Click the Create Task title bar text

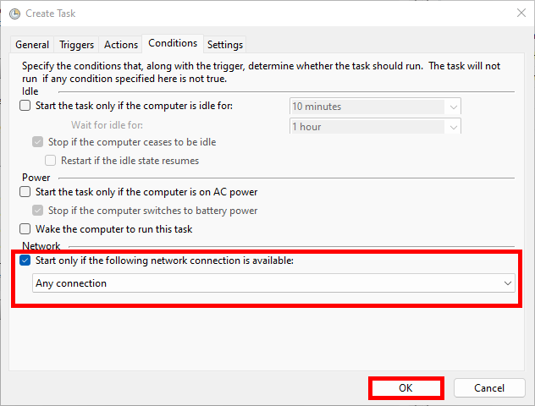52,13
